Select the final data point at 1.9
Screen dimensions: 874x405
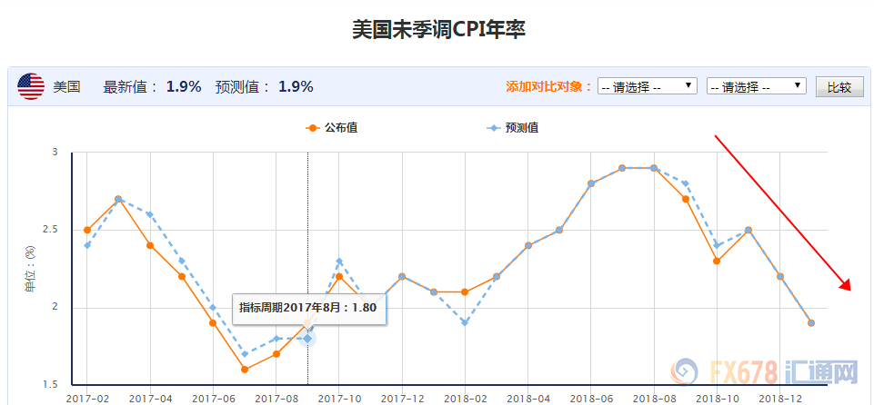pyautogui.click(x=811, y=322)
